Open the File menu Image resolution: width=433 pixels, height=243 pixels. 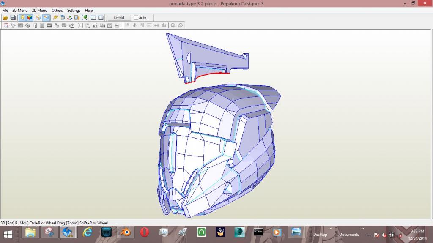click(5, 11)
